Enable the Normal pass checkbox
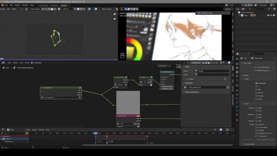This screenshot has height=156, width=277. pyautogui.click(x=256, y=93)
